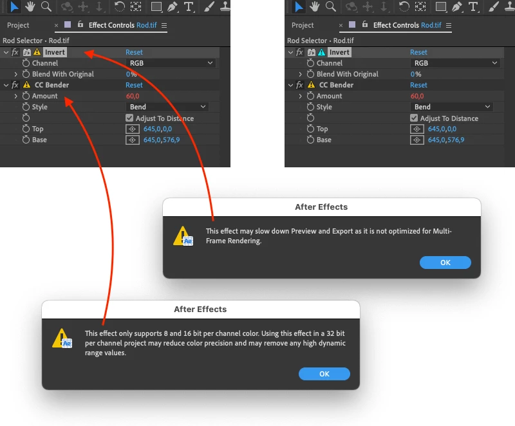Image resolution: width=515 pixels, height=426 pixels.
Task: Expand Amount property in right panel
Action: (x=300, y=96)
